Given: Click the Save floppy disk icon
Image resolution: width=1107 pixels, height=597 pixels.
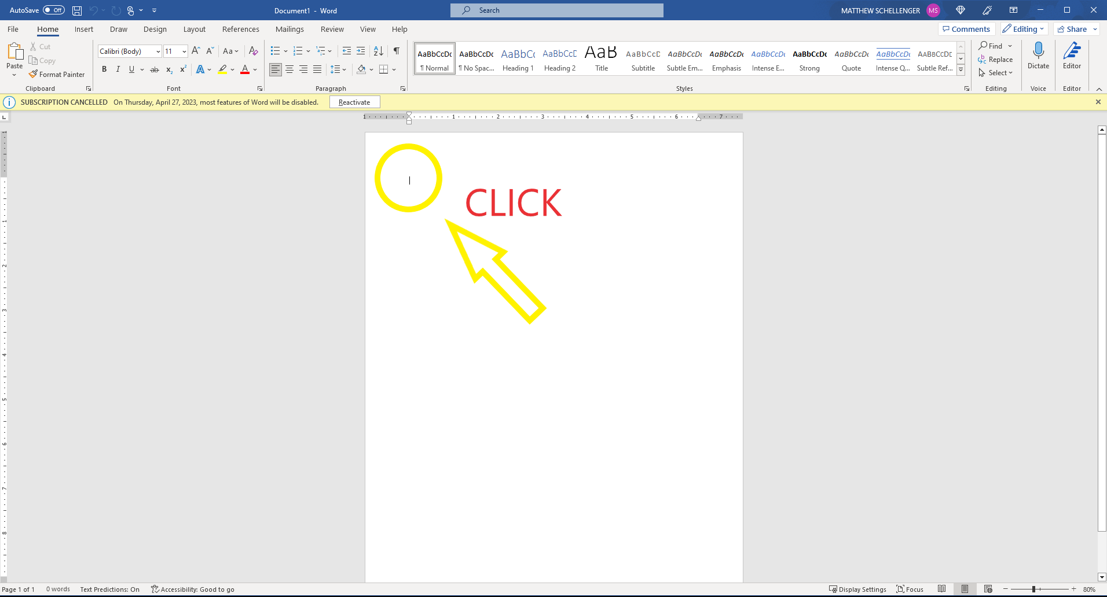Looking at the screenshot, I should (77, 10).
